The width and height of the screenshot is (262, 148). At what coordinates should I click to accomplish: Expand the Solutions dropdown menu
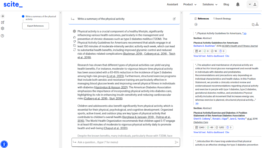click(x=210, y=4)
